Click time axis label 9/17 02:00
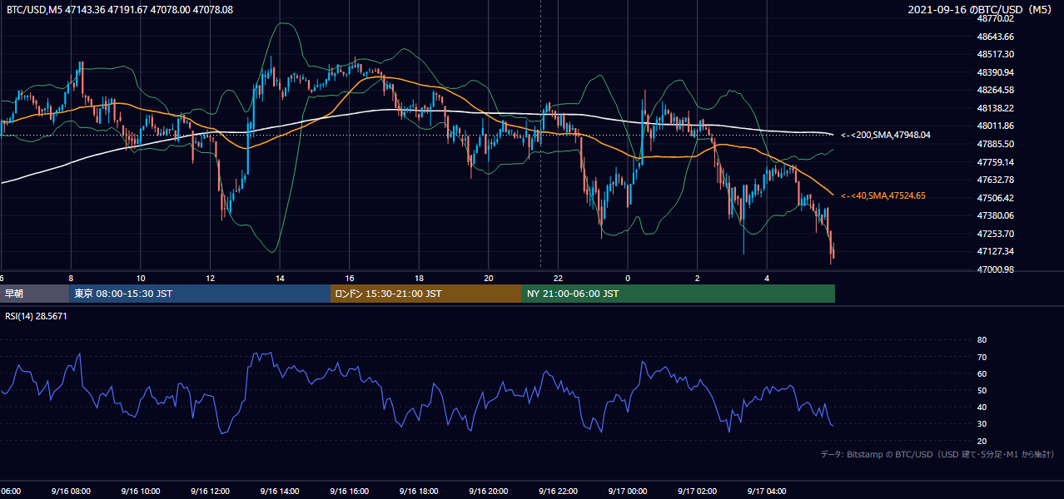 698,492
